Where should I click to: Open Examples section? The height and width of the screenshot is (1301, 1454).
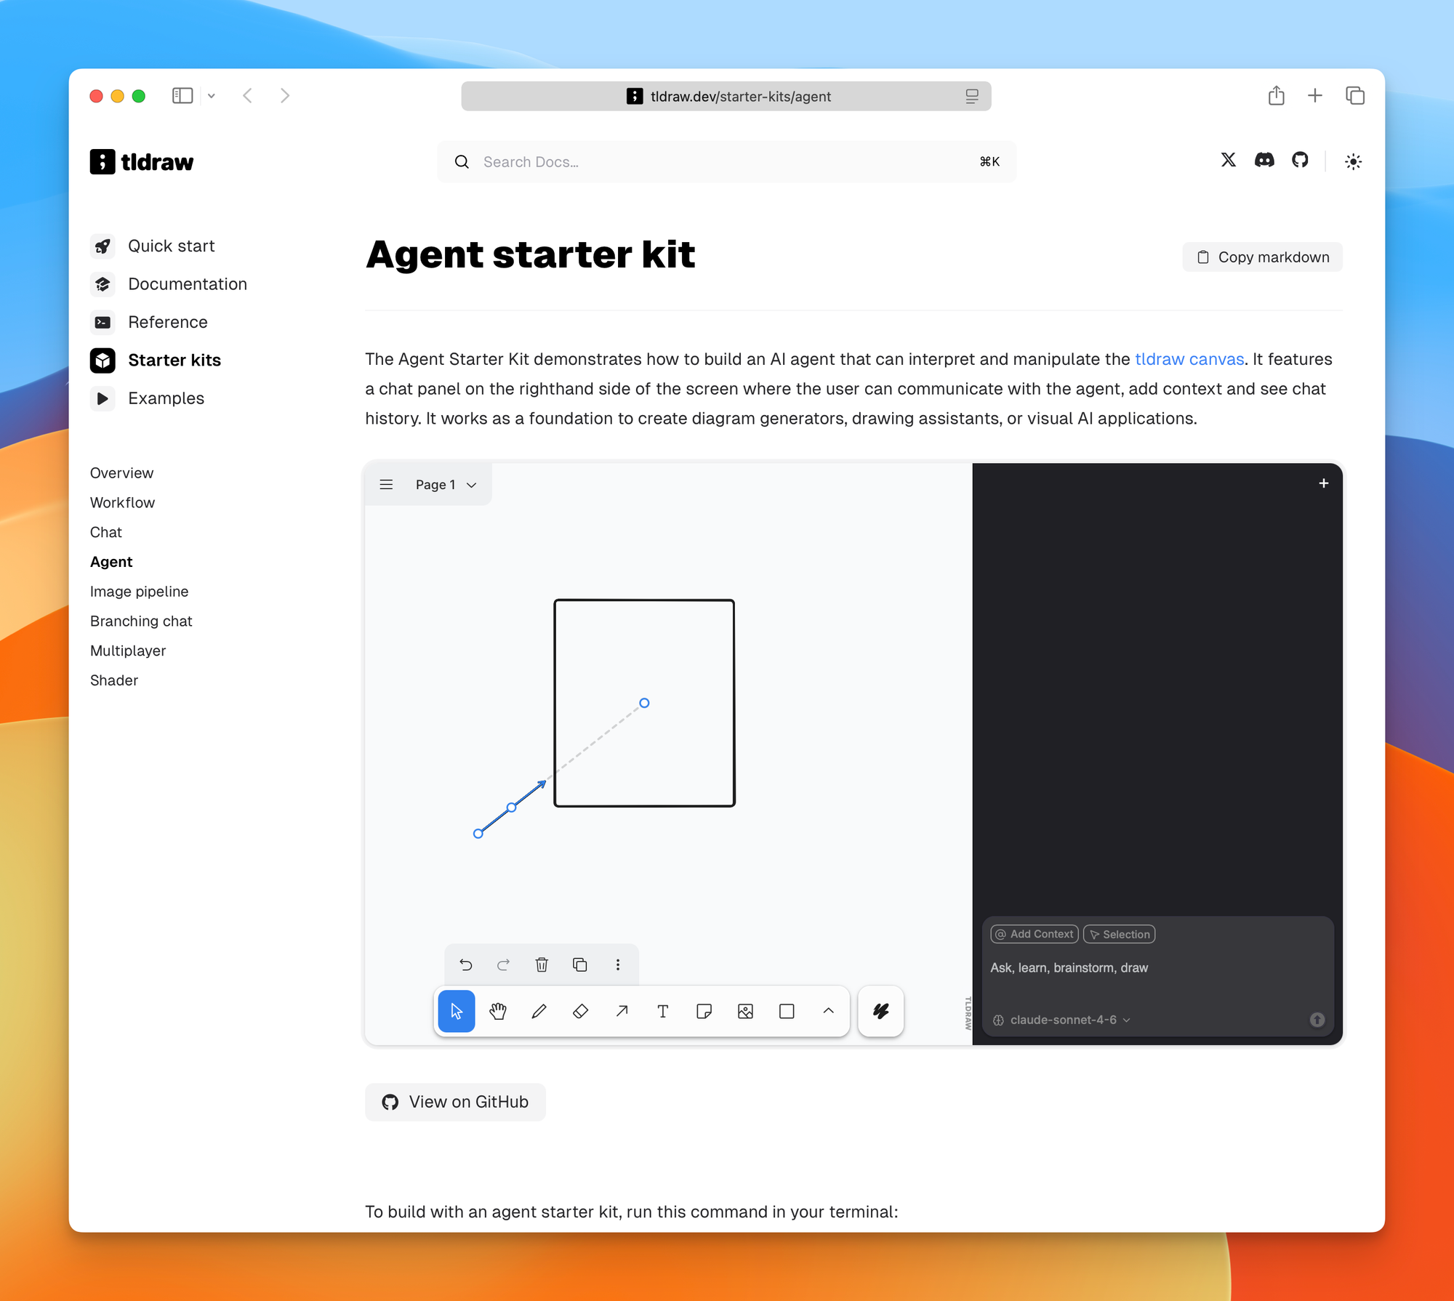pos(148,398)
